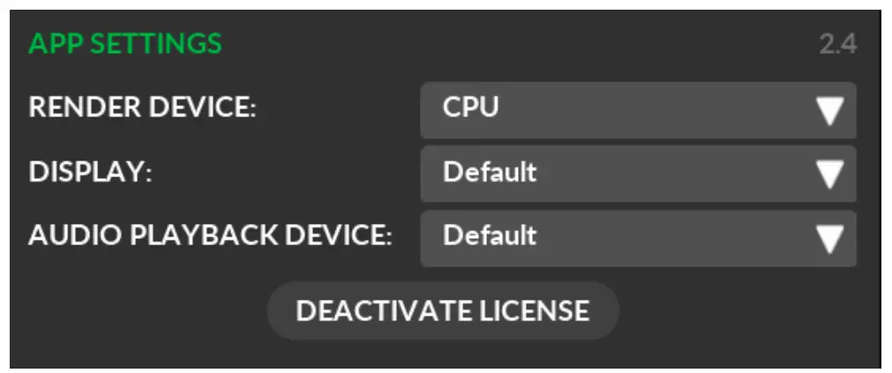Click the Render Device label text

(142, 108)
